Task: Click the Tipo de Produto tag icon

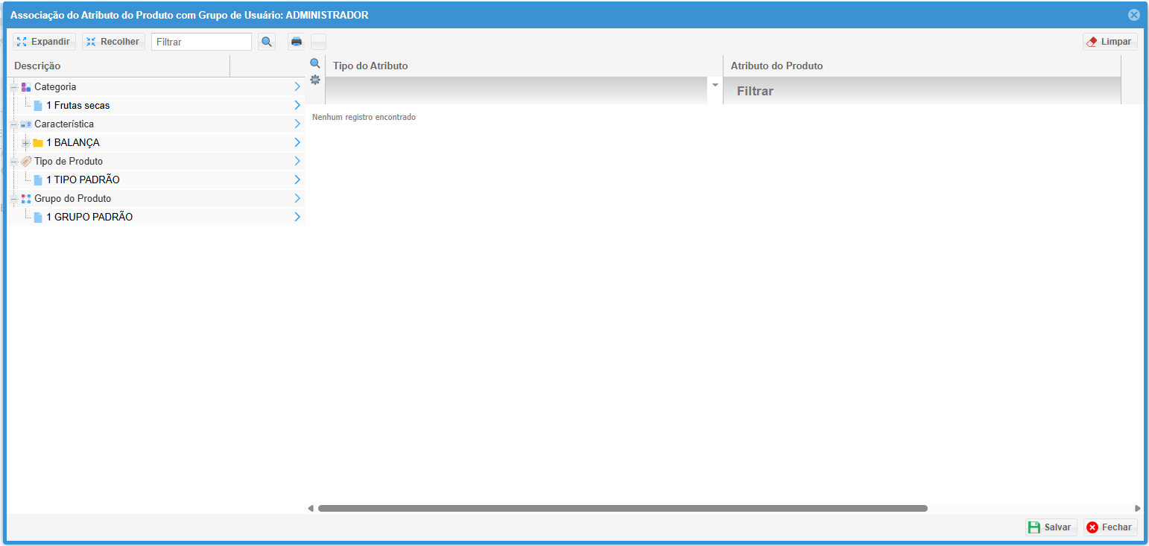Action: tap(26, 162)
